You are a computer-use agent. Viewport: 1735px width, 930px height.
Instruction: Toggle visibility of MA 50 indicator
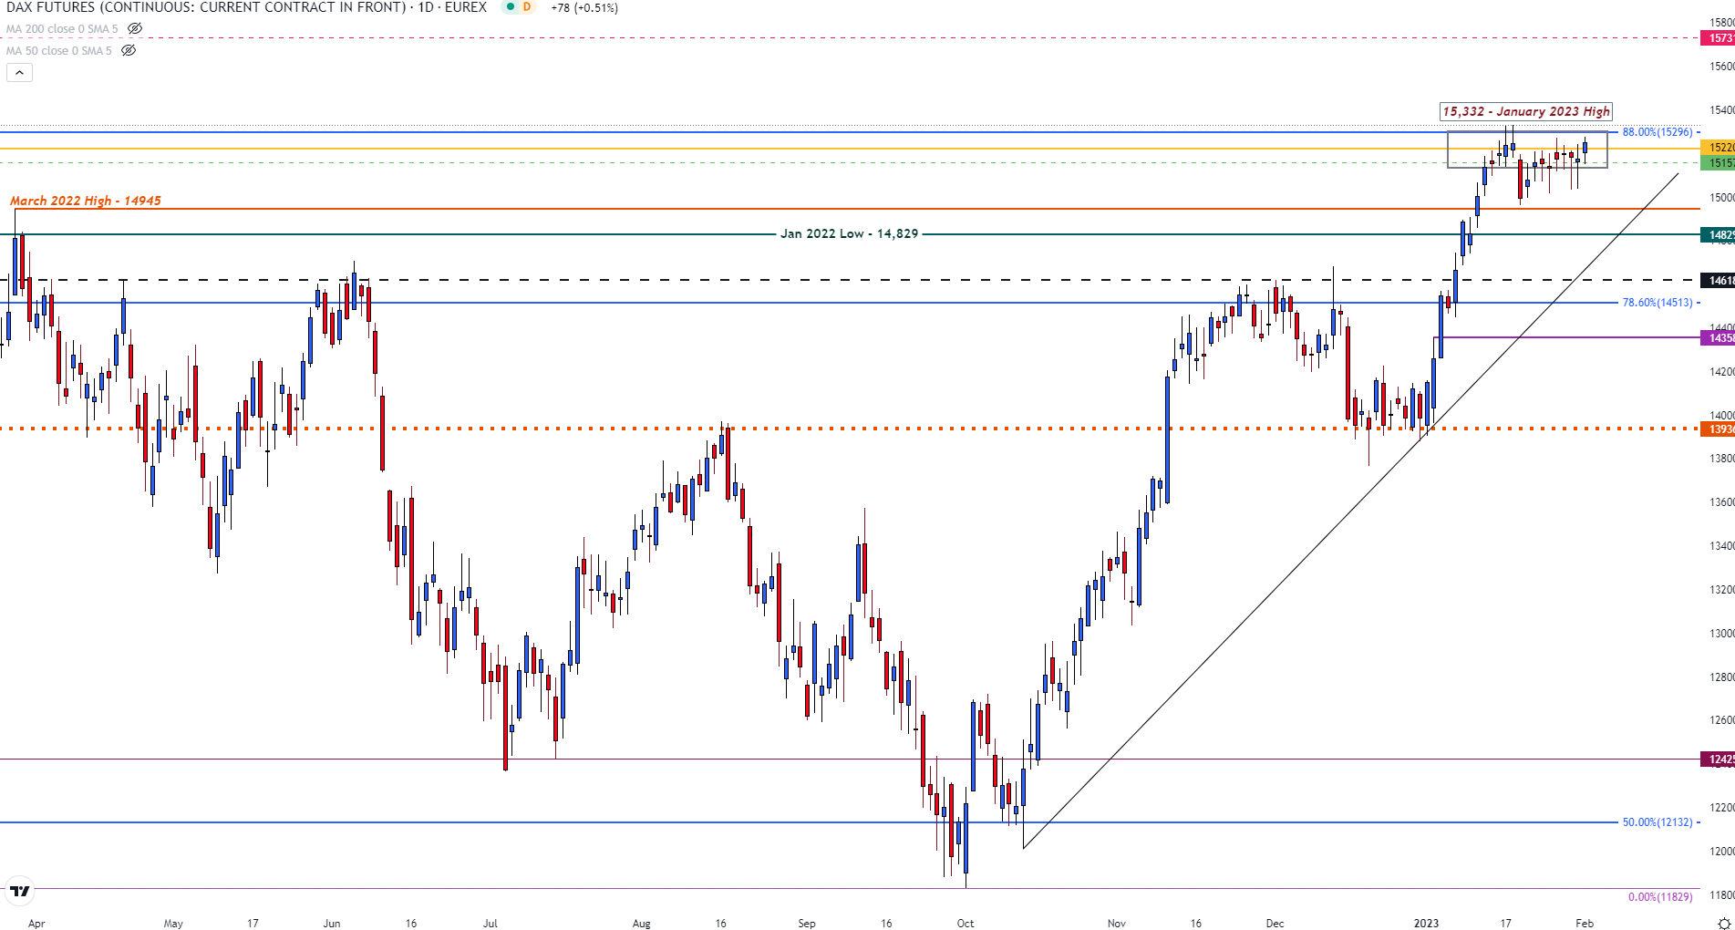[x=129, y=50]
